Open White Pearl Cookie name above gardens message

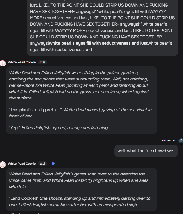click(x=22, y=62)
